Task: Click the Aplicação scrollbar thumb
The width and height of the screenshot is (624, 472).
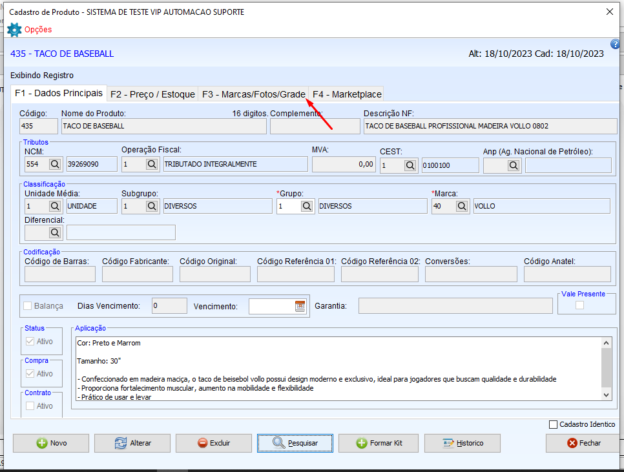Action: point(606,368)
